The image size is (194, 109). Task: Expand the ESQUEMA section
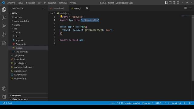pos(28,95)
